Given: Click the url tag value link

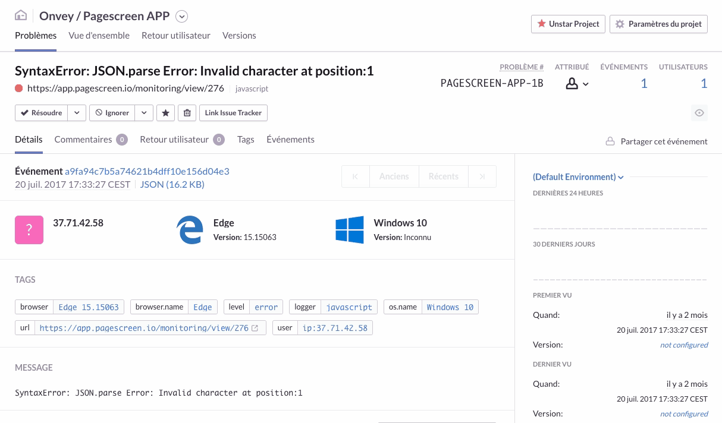Looking at the screenshot, I should click(x=144, y=328).
